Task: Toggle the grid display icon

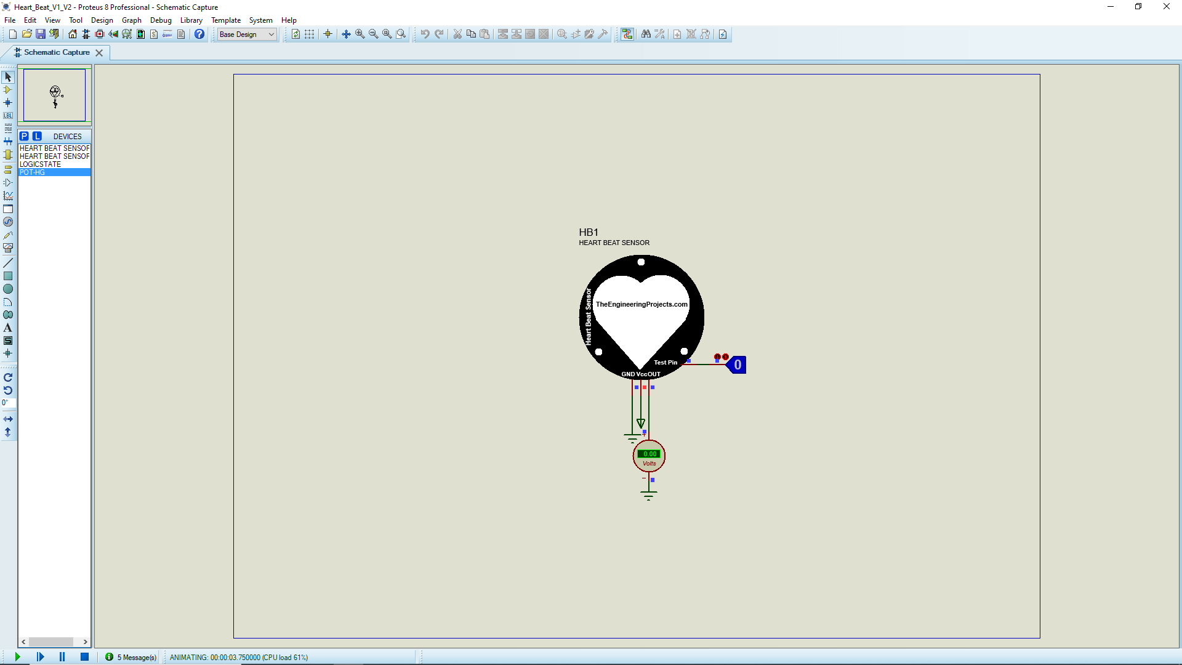Action: 309,34
